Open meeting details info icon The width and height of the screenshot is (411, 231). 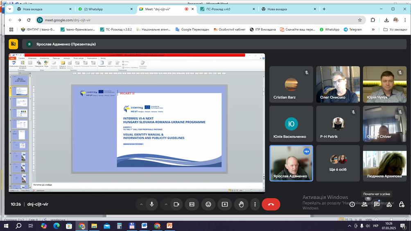(x=352, y=204)
